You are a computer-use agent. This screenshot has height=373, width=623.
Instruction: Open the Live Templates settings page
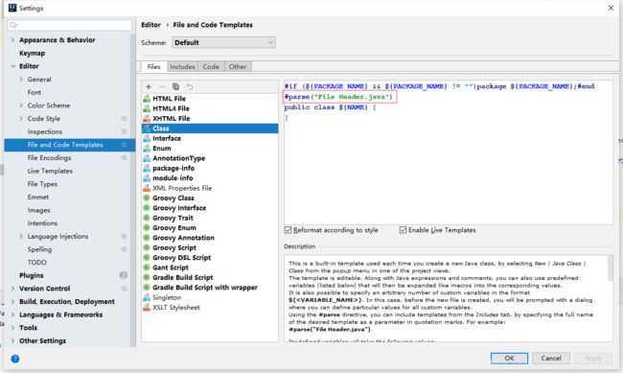(x=50, y=171)
